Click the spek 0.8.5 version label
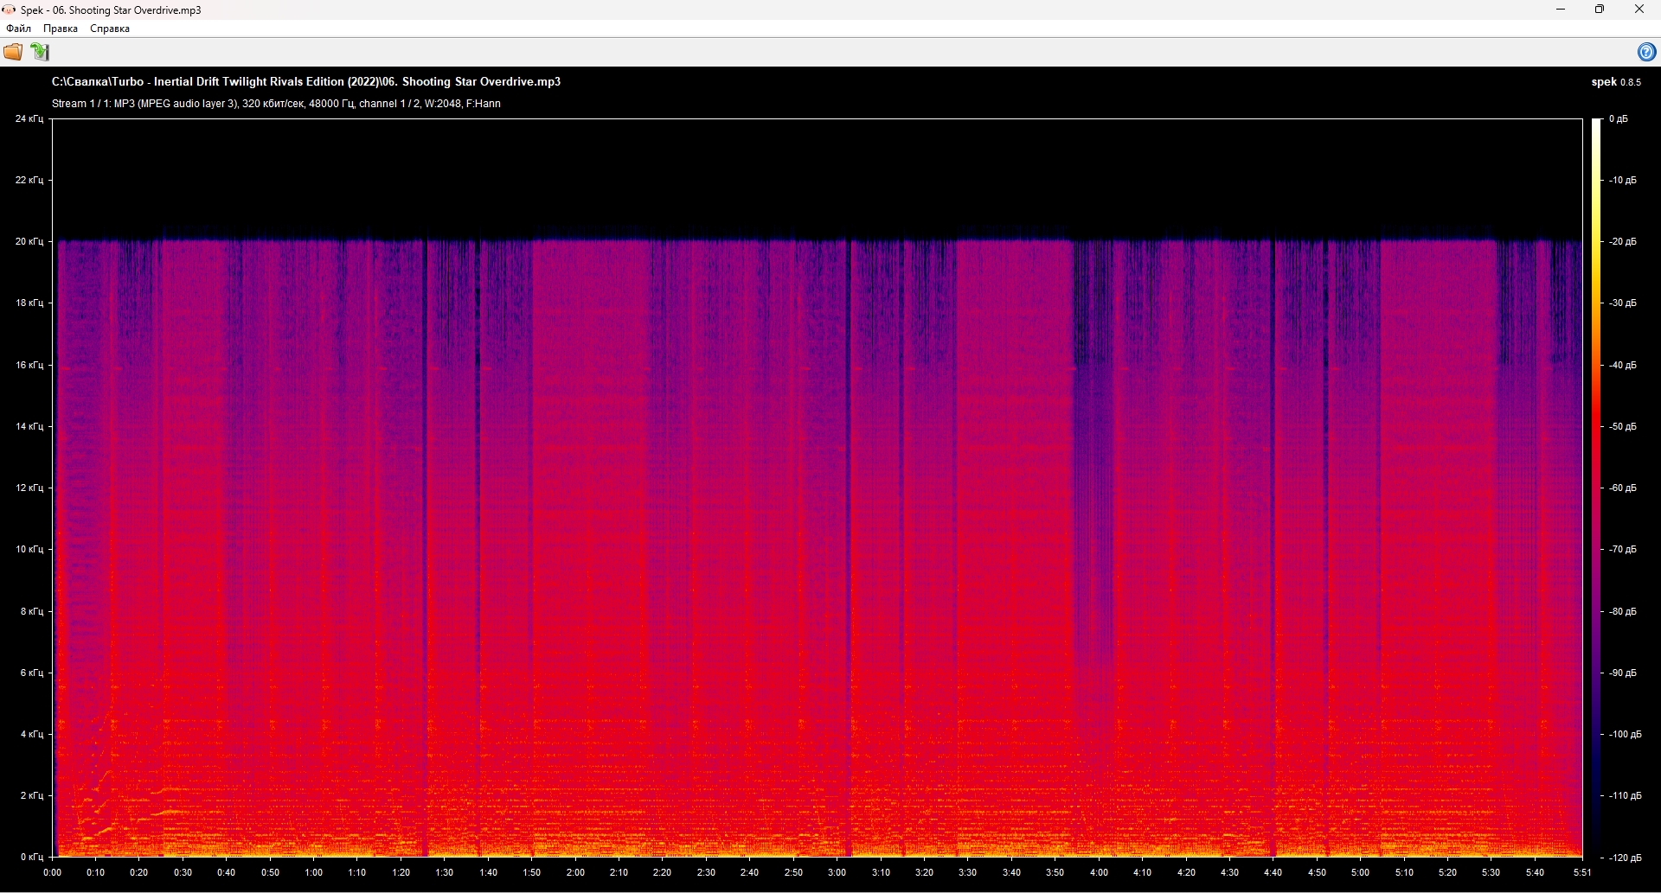Image resolution: width=1661 pixels, height=893 pixels. pos(1615,82)
